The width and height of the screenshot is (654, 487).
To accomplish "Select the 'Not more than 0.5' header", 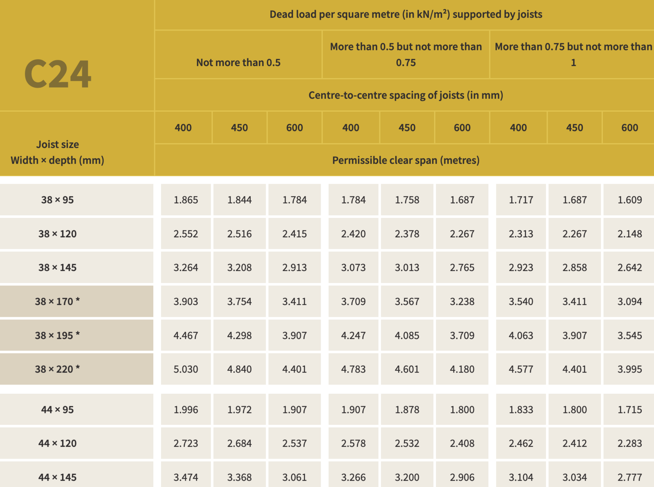I will click(238, 63).
